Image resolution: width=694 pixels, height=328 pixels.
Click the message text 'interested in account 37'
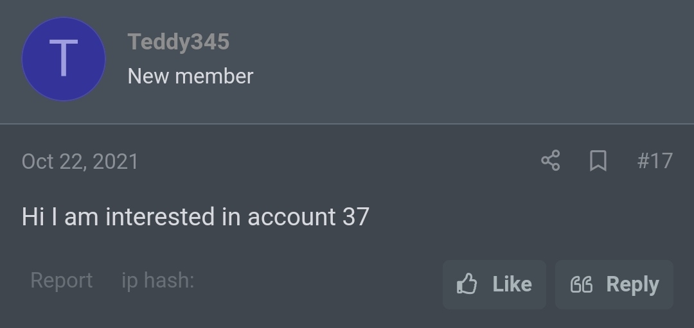pyautogui.click(x=237, y=217)
